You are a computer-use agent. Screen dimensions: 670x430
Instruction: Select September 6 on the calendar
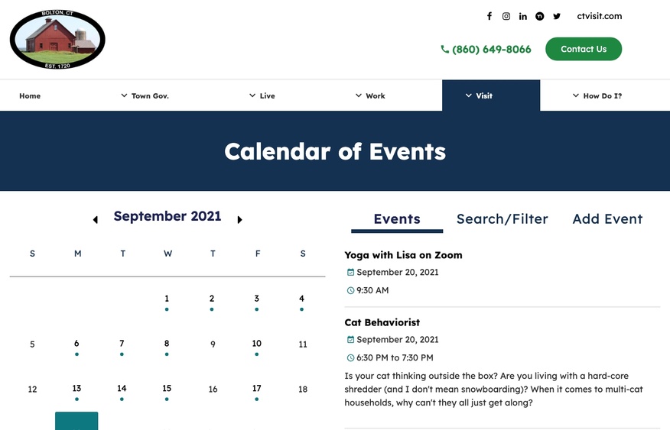(76, 344)
